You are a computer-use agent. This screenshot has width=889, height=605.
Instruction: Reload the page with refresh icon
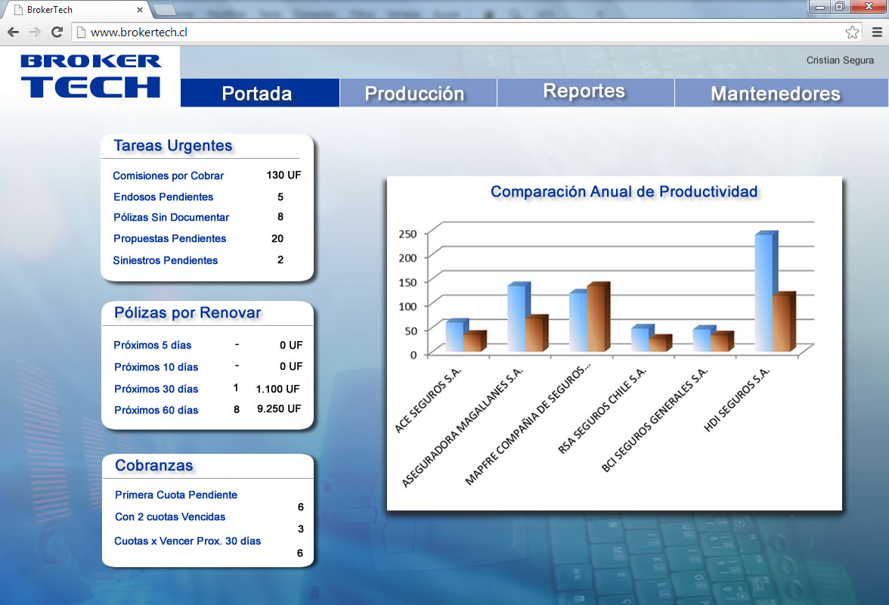point(57,33)
